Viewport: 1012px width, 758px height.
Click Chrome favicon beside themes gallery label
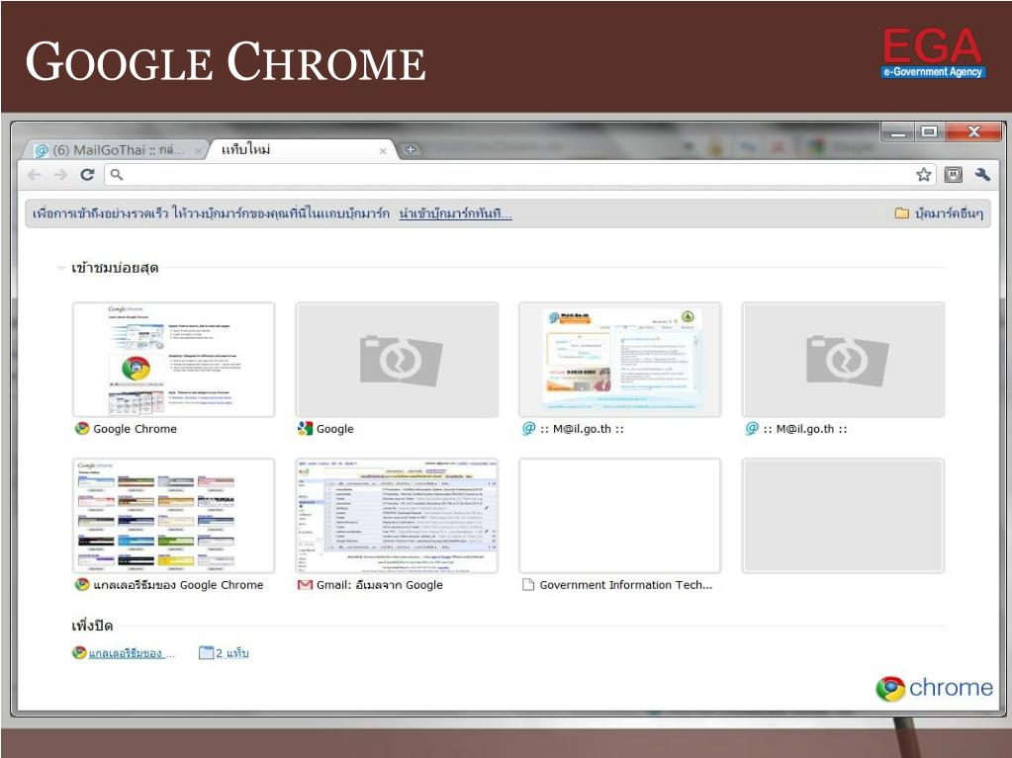point(82,584)
